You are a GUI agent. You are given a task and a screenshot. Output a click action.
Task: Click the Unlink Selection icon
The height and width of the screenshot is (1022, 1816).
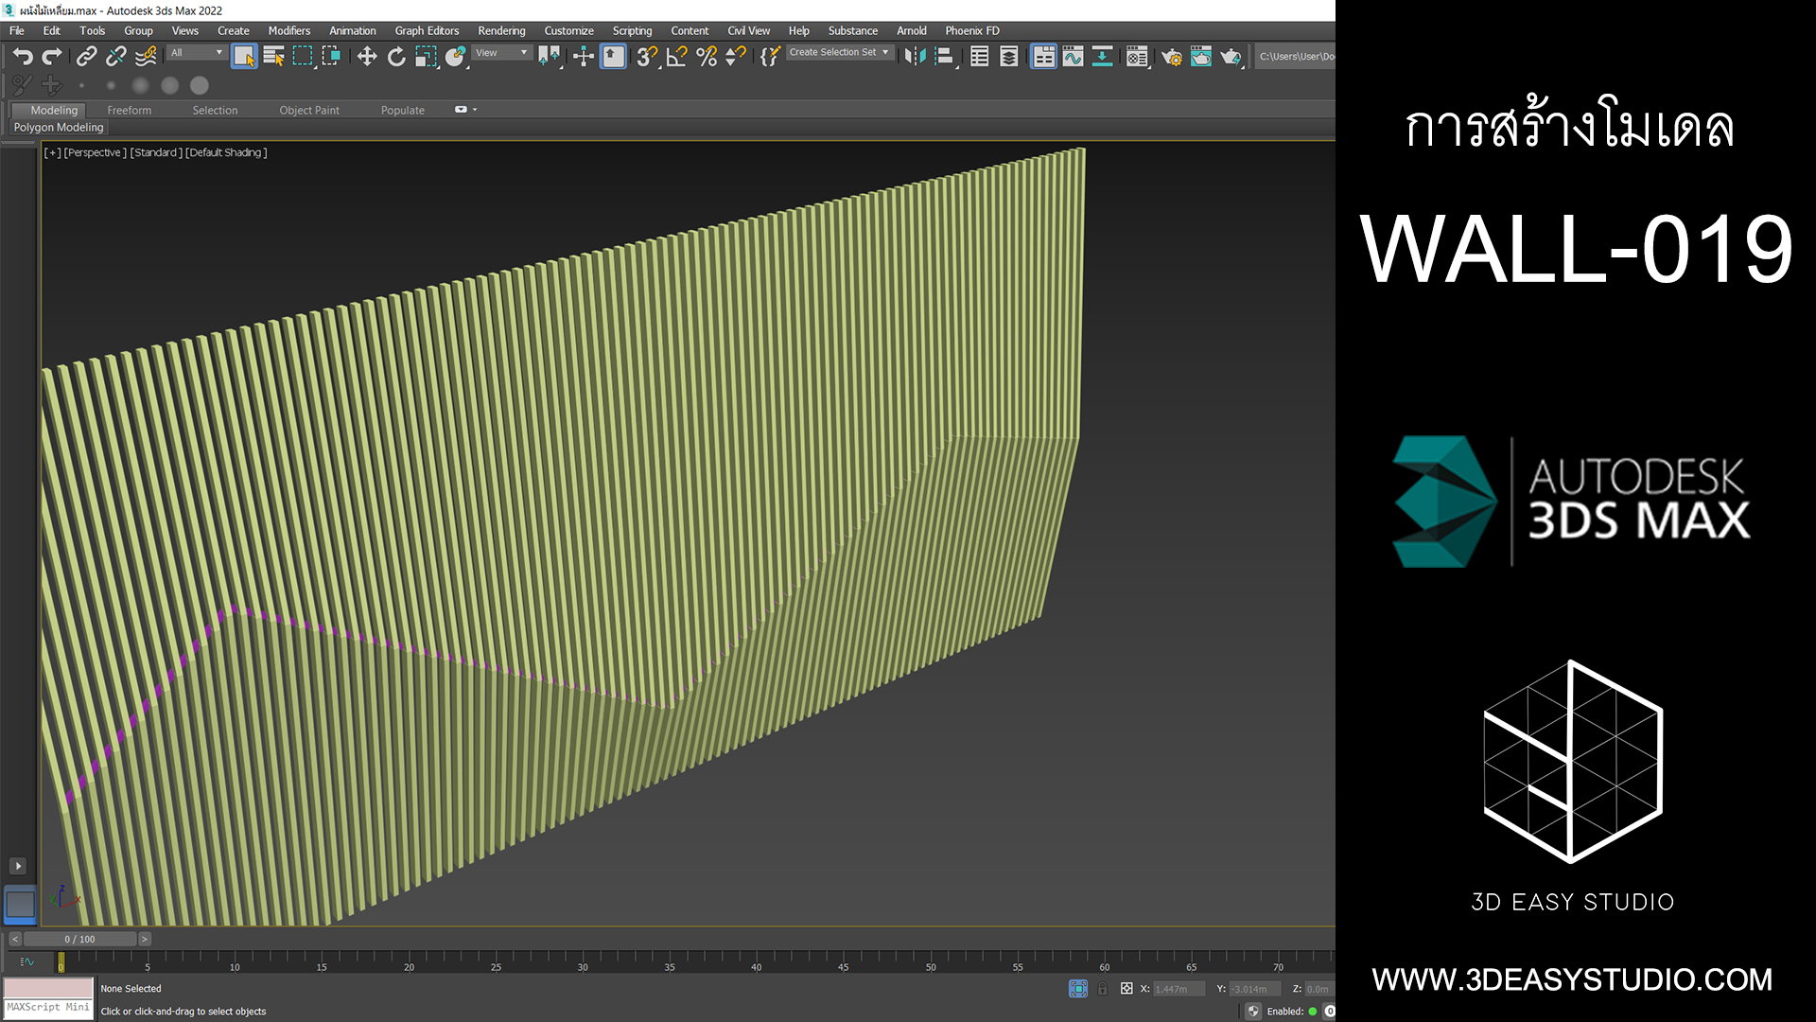click(x=115, y=57)
